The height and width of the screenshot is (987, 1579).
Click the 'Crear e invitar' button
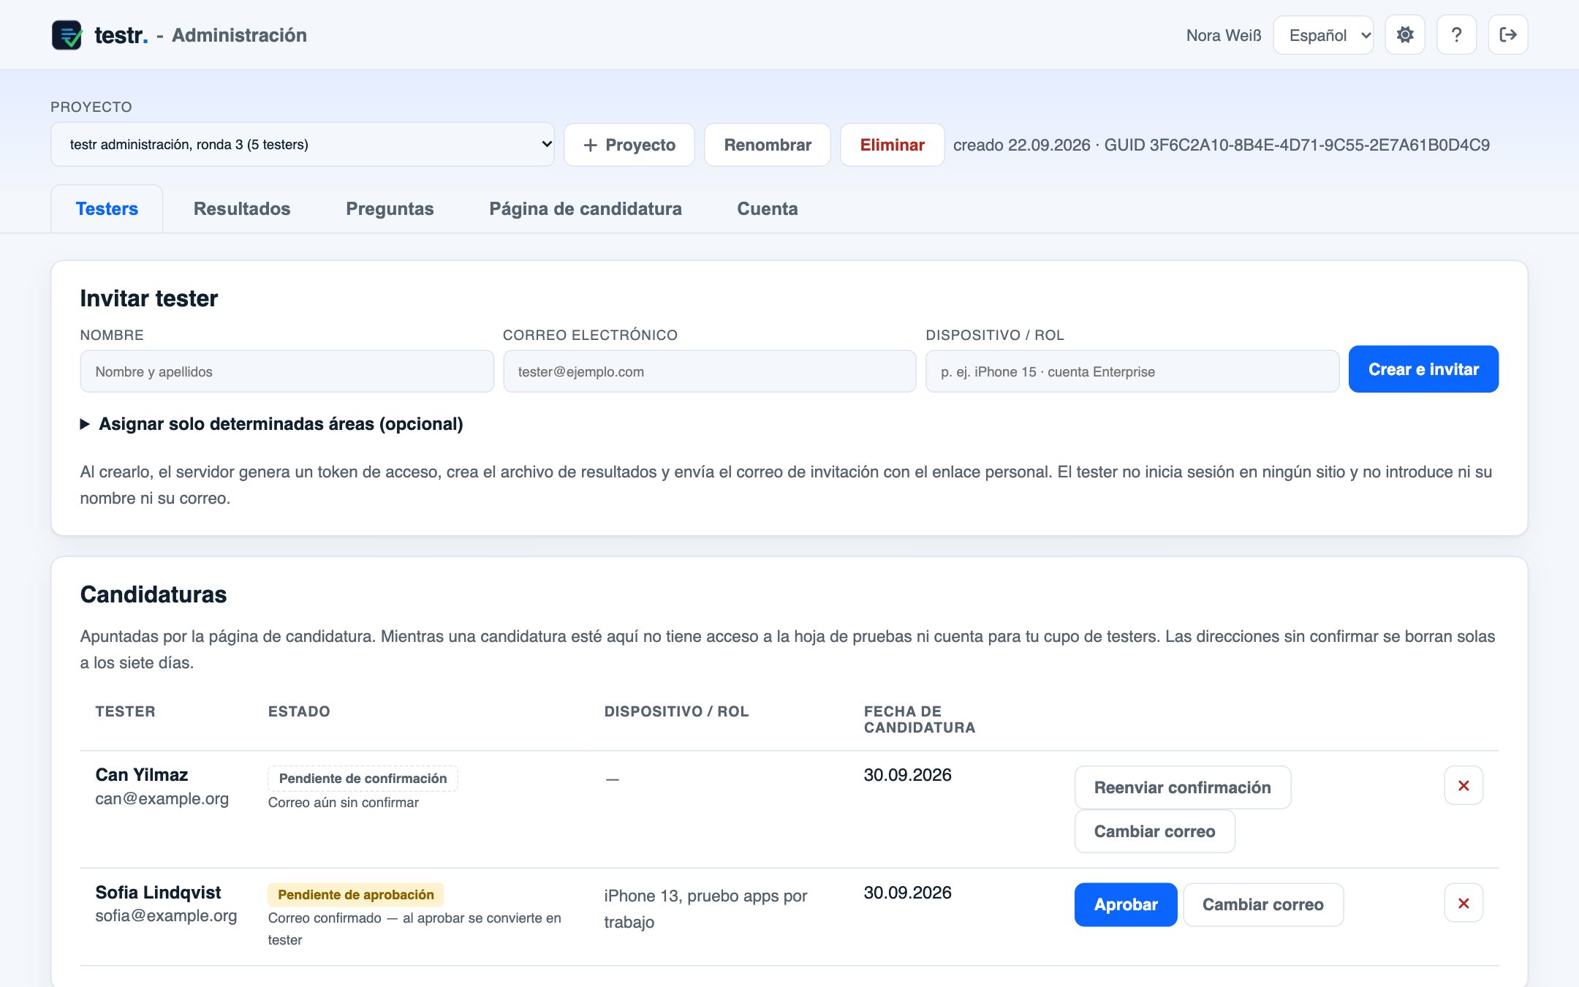click(x=1423, y=369)
